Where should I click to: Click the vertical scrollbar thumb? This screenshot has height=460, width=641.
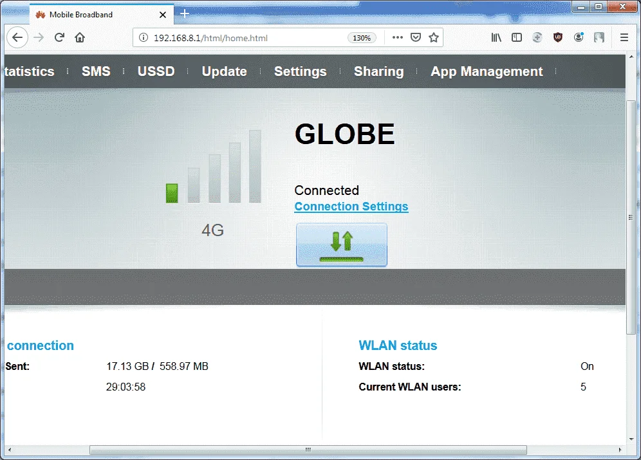(x=631, y=217)
